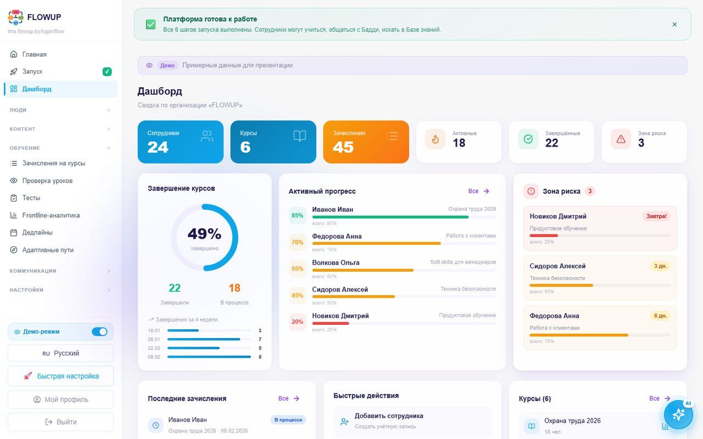
Task: Expand the НАСТРОЙКИ sidebar section
Action: [x=60, y=290]
